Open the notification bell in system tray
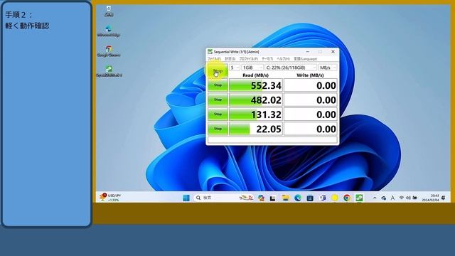Viewport: 455px width, 256px height. (x=444, y=198)
